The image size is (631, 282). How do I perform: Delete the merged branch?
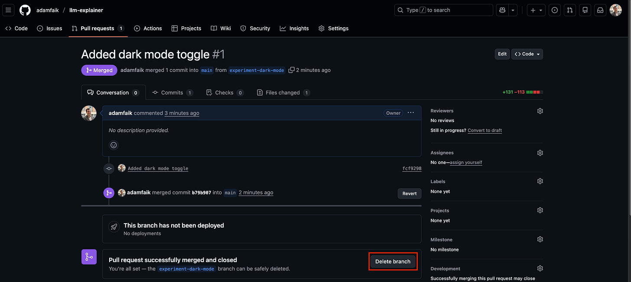pos(393,261)
